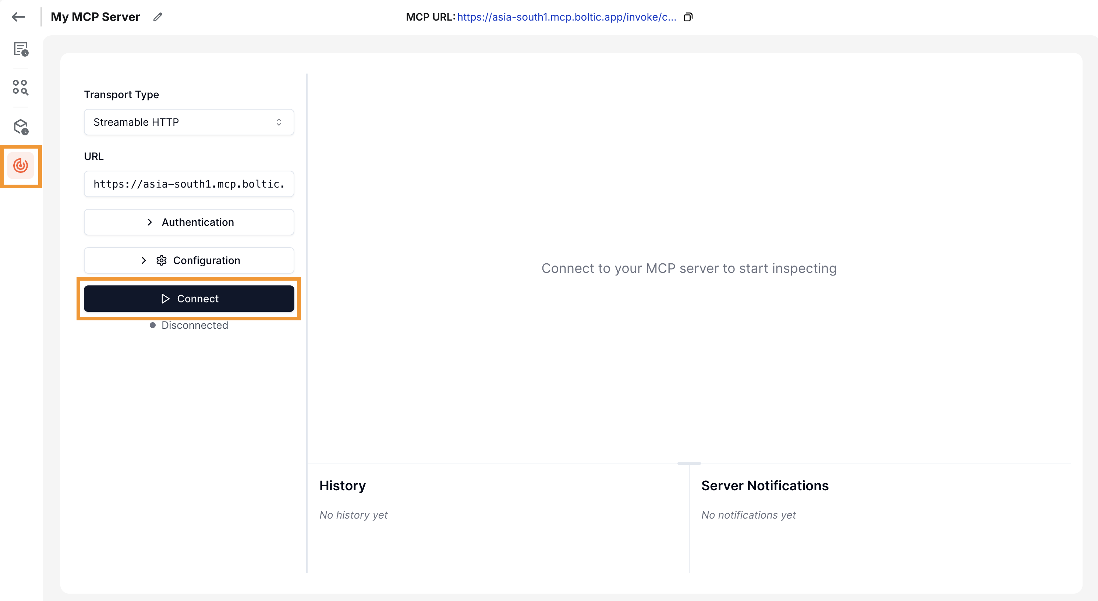Screen dimensions: 1098x601
Task: Click the History panel heading
Action: point(342,486)
